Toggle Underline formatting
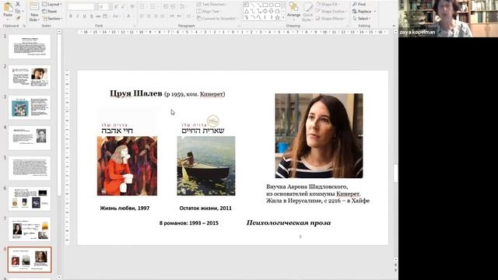 [x=85, y=16]
